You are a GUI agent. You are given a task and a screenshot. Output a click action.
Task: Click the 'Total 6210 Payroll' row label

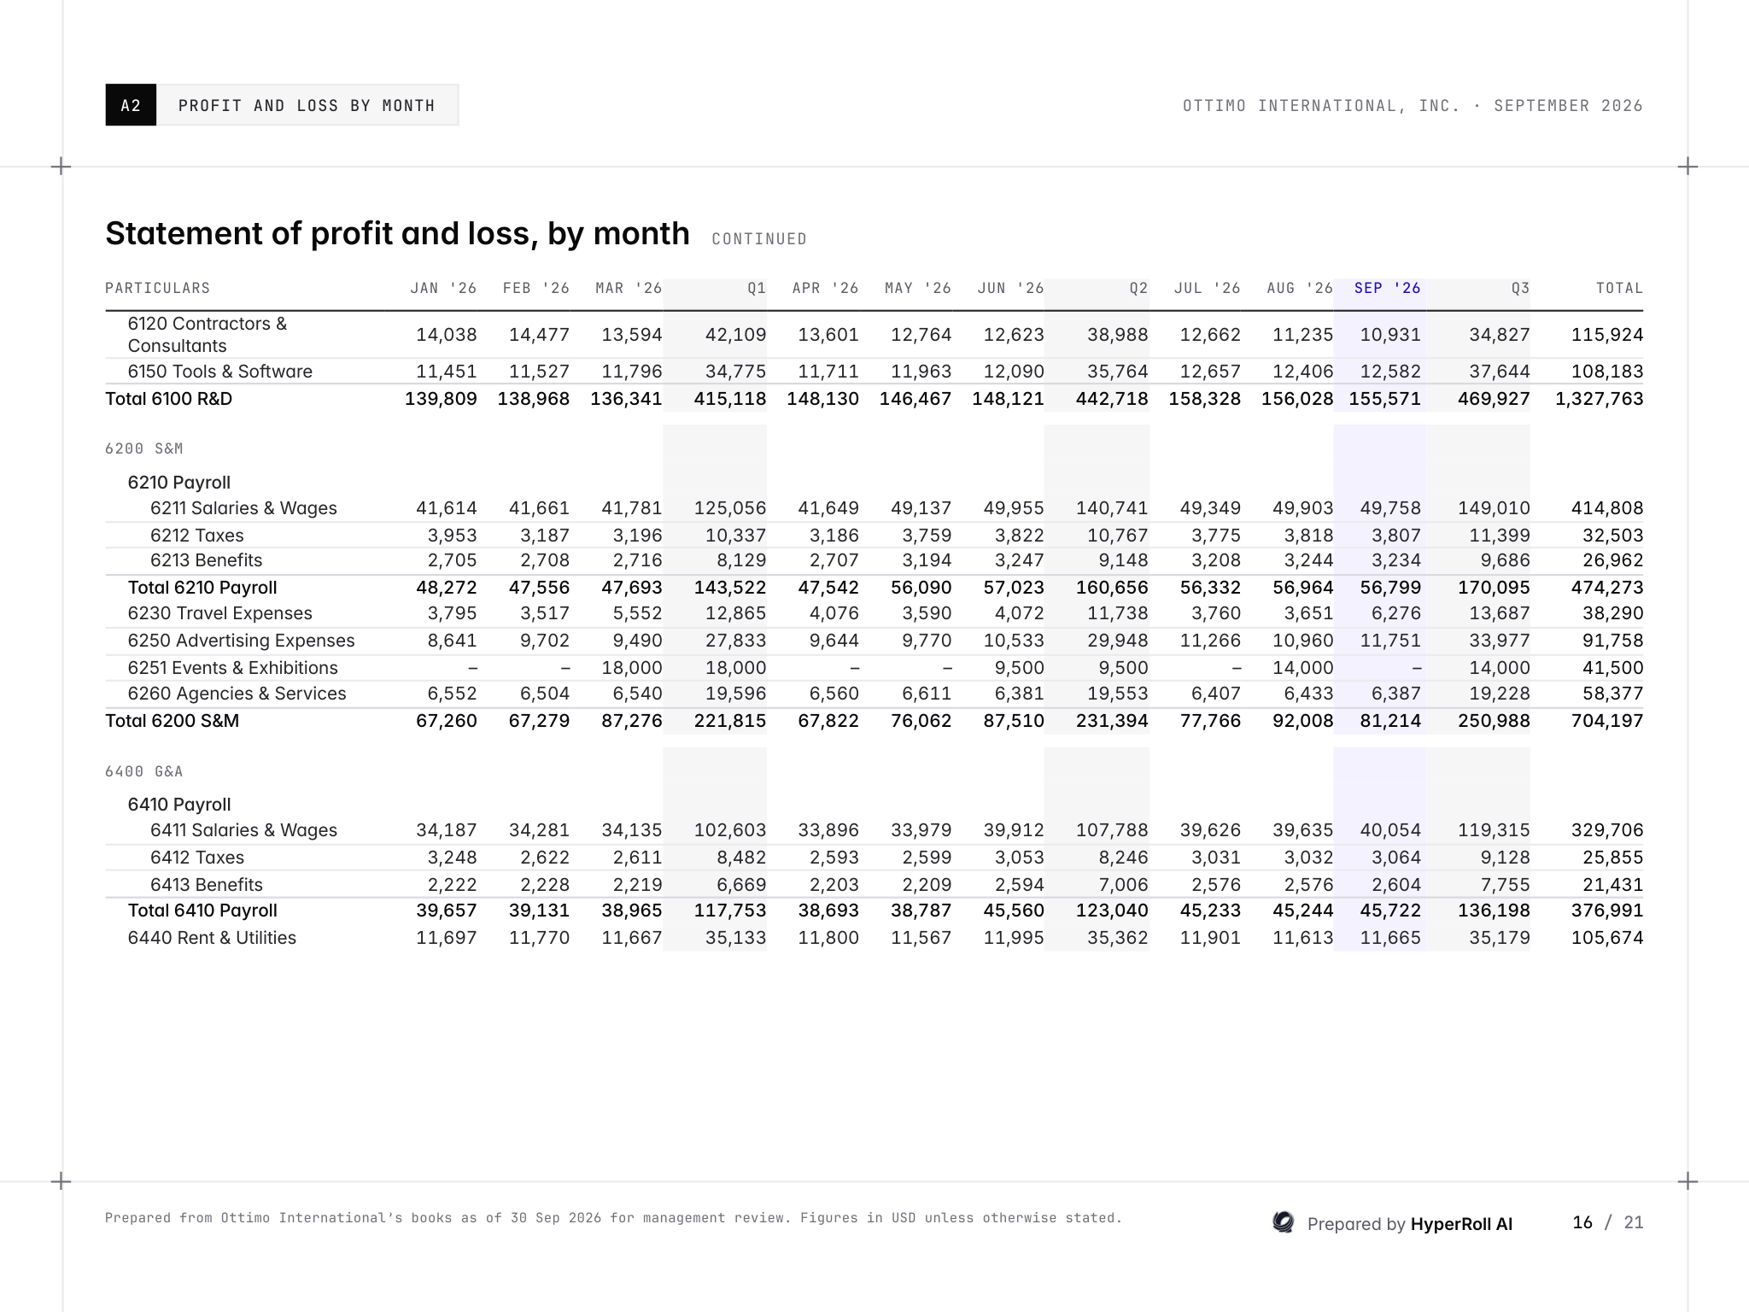202,588
